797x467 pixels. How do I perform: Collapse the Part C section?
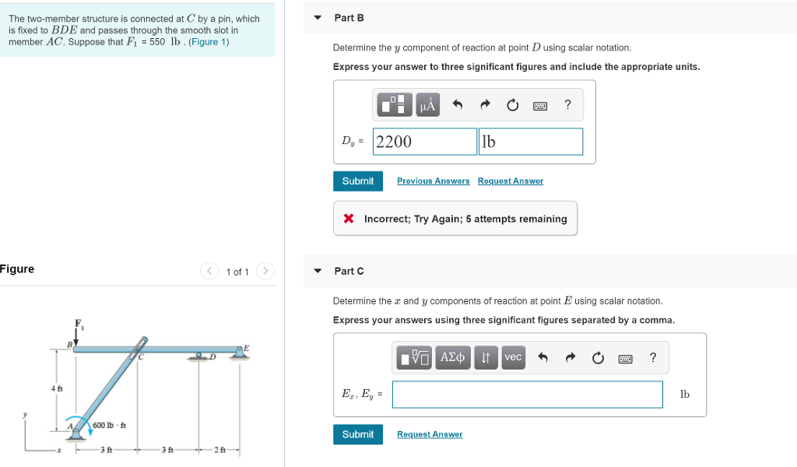coord(316,271)
